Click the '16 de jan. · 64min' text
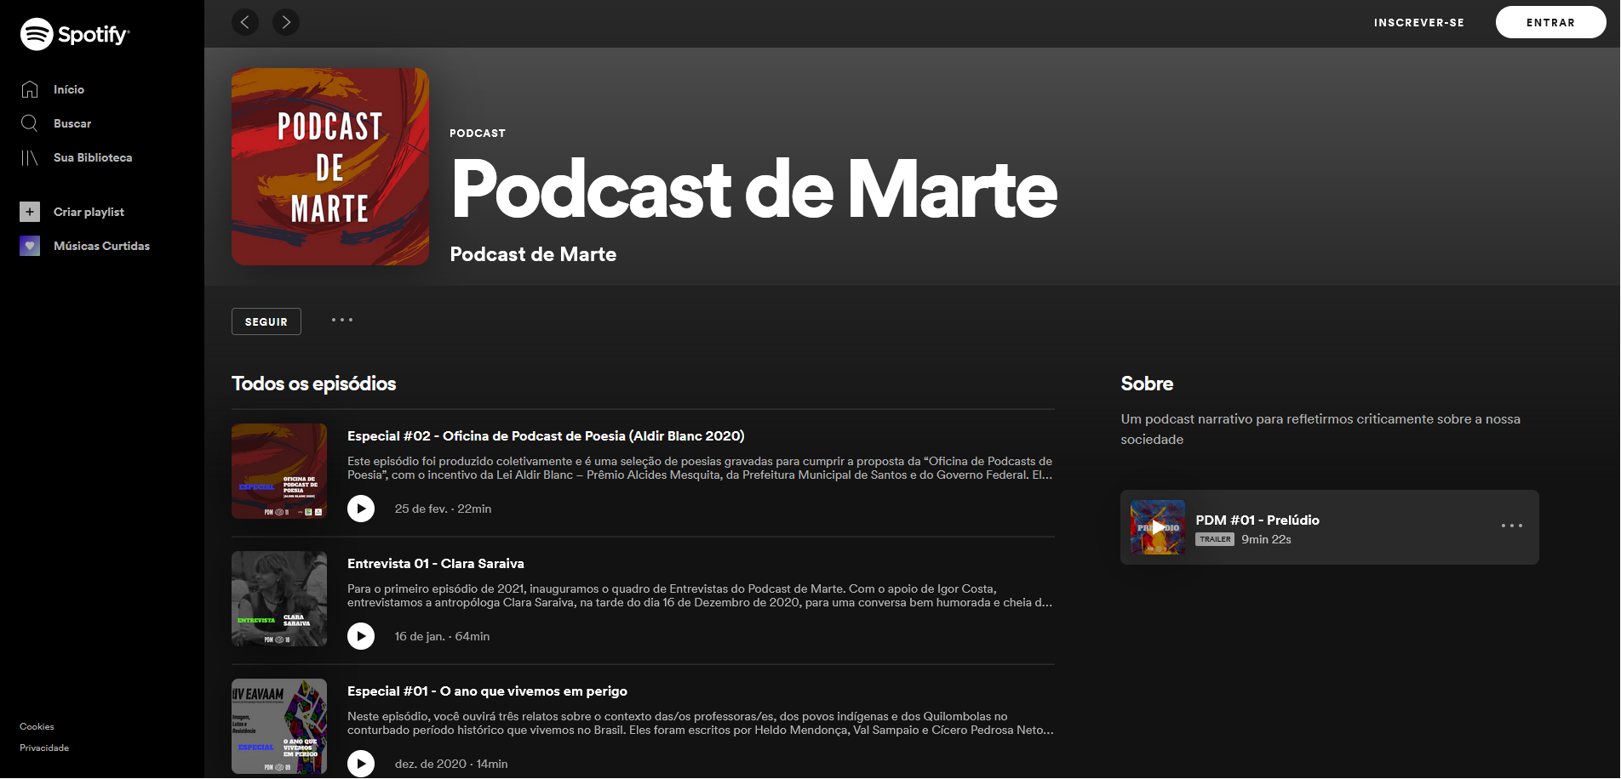Screen dimensions: 1621x779 (442, 636)
